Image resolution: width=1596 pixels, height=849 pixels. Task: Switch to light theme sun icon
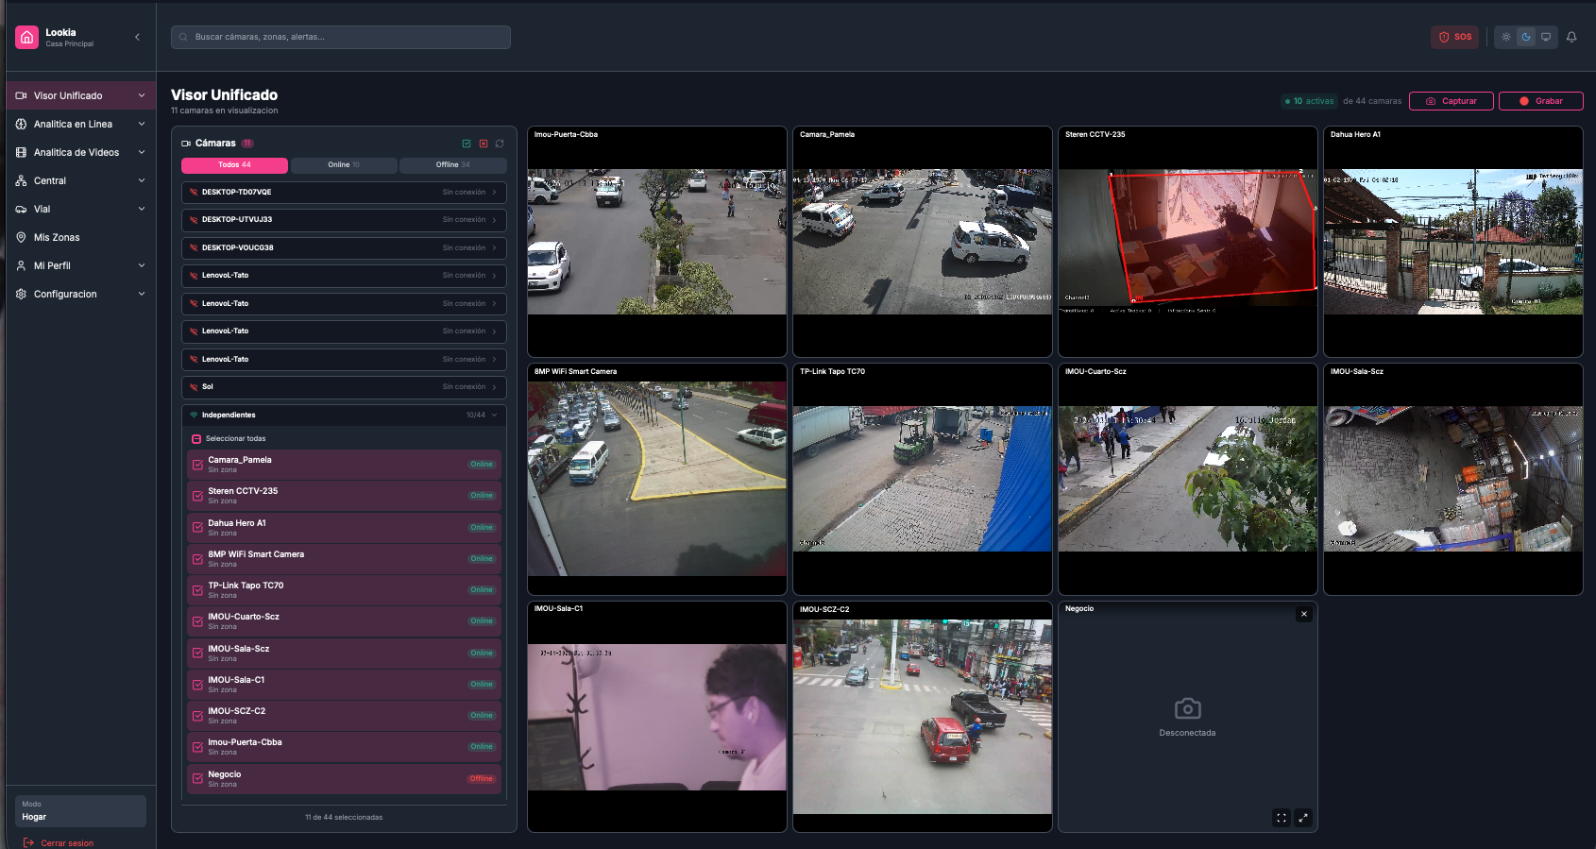click(x=1506, y=37)
